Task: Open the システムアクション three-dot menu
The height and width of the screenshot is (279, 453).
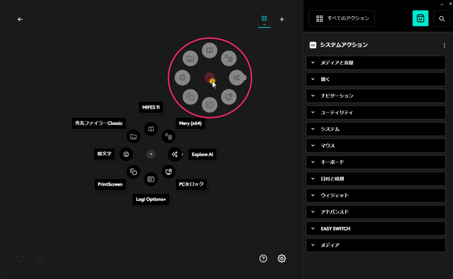Action: (x=444, y=45)
